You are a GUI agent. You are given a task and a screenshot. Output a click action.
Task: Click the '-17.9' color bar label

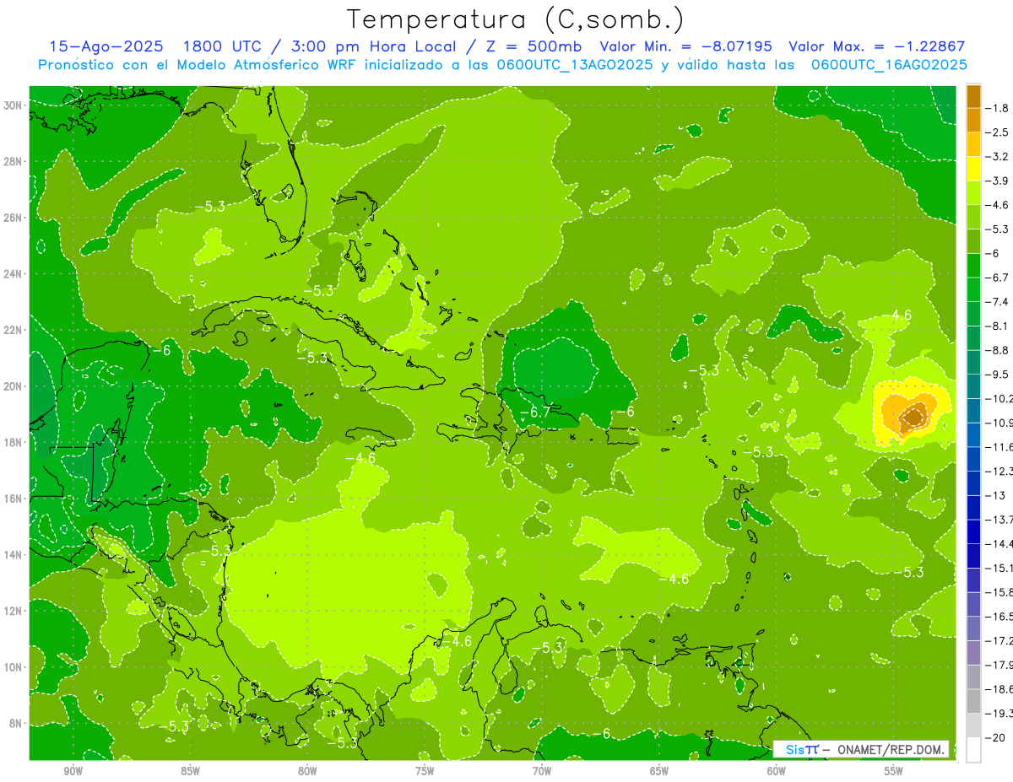(999, 665)
